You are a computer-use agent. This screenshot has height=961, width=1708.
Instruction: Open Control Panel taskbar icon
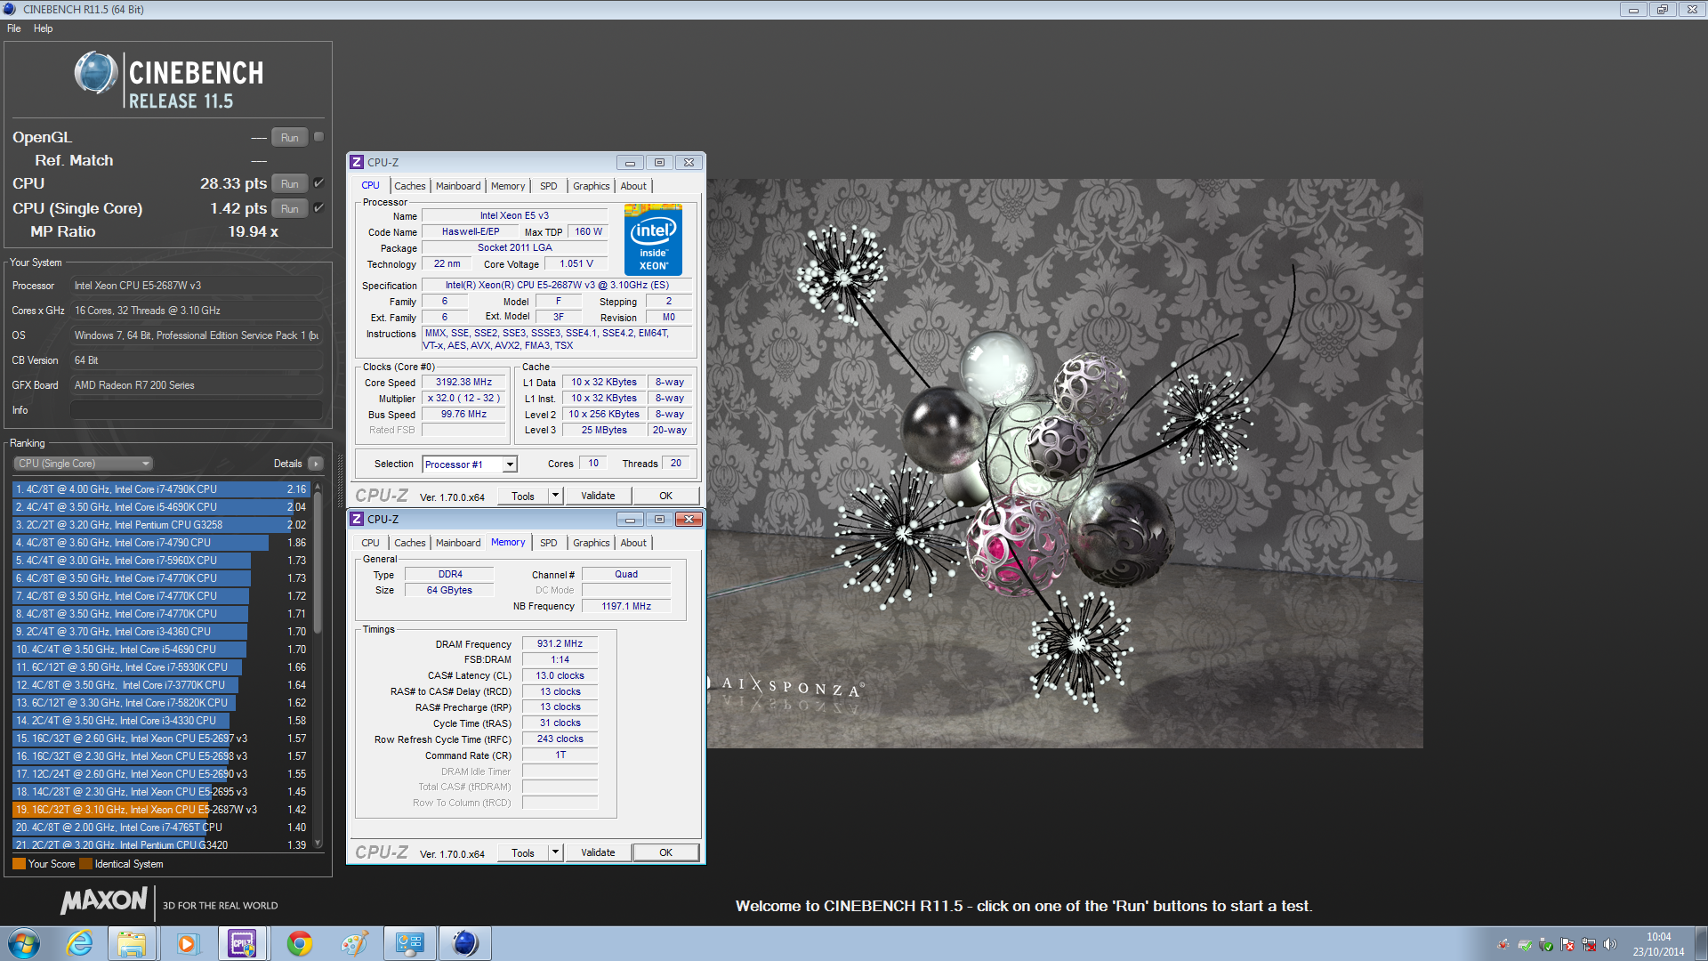click(409, 943)
